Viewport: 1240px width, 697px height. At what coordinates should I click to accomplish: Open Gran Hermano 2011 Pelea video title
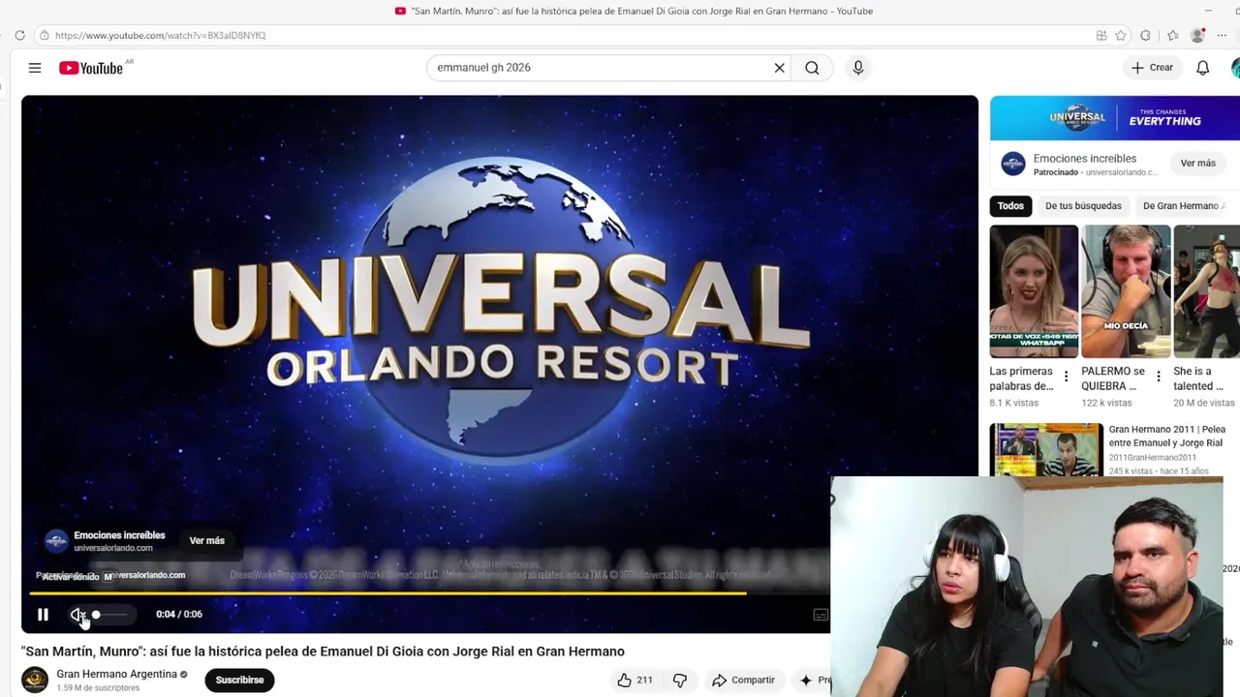1166,436
